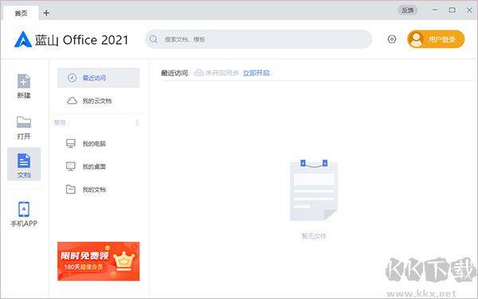
Task: Select the 文档 documents sidebar icon
Action: [24, 165]
